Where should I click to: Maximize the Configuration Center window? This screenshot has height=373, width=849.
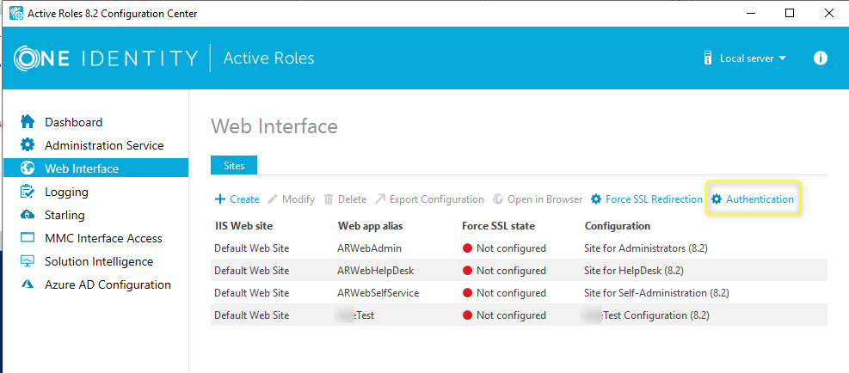pos(790,13)
